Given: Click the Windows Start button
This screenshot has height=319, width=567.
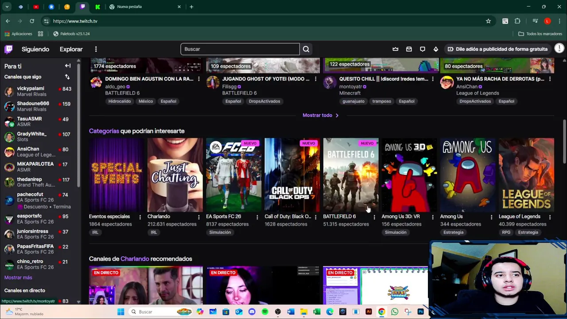Looking at the screenshot, I should [x=120, y=312].
